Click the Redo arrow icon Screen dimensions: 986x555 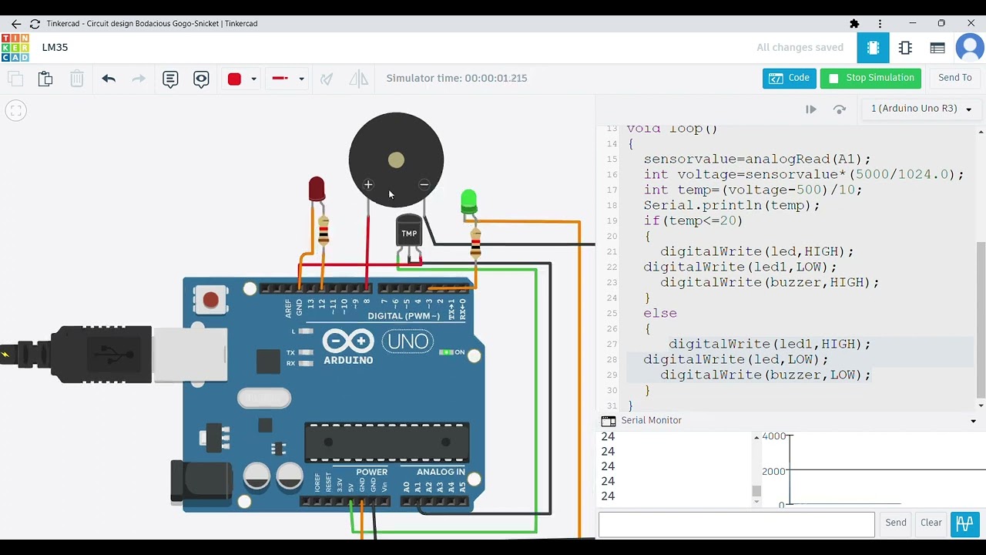coord(139,78)
